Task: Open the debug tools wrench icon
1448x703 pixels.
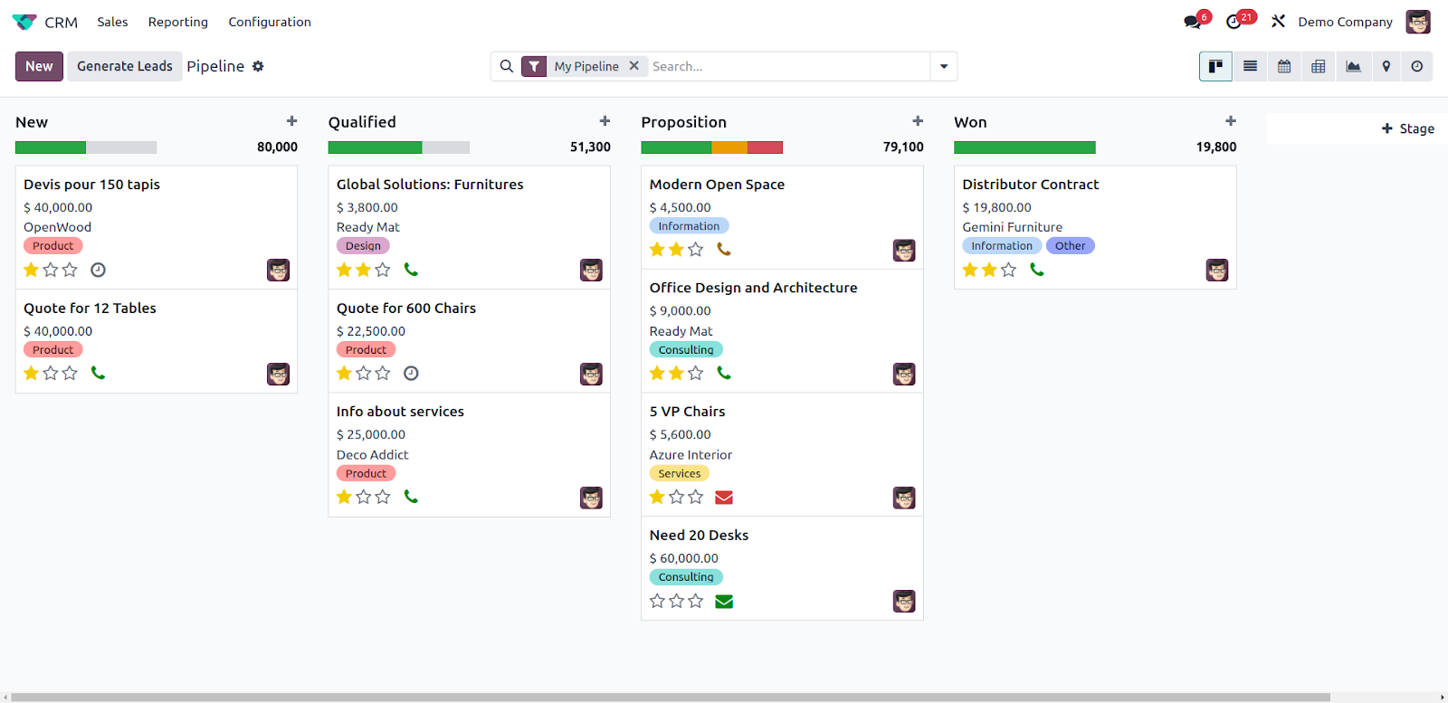Action: [1278, 21]
